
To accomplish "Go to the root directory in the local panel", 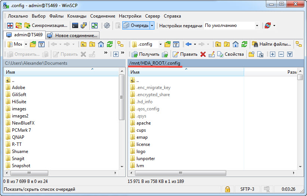I will coord(92,44).
